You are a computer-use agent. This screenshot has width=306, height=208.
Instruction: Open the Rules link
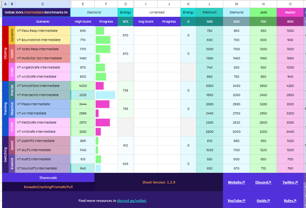290,201
